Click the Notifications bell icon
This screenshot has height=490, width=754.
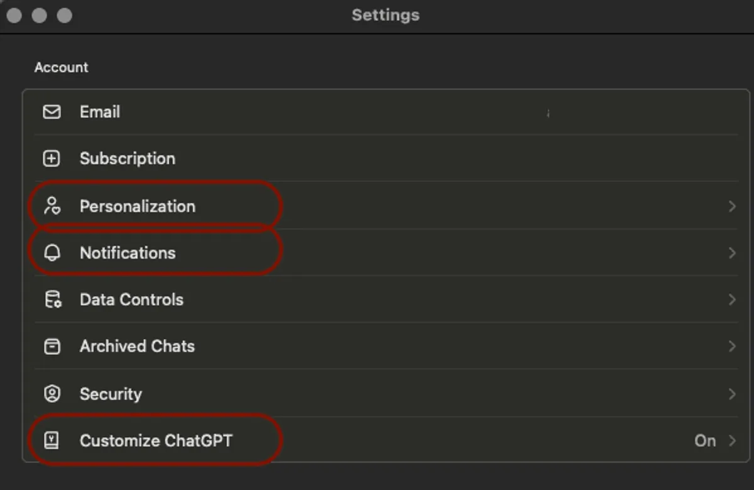point(52,253)
